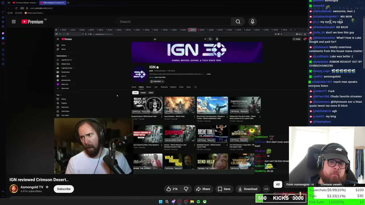The width and height of the screenshot is (365, 205).
Task: Open File Explorer from the taskbar
Action: pos(192,202)
